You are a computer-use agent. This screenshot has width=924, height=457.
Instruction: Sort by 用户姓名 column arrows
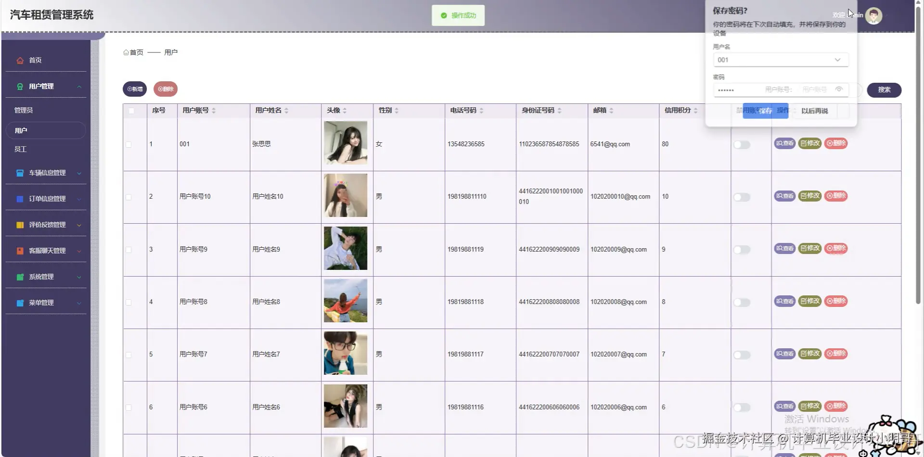point(286,111)
